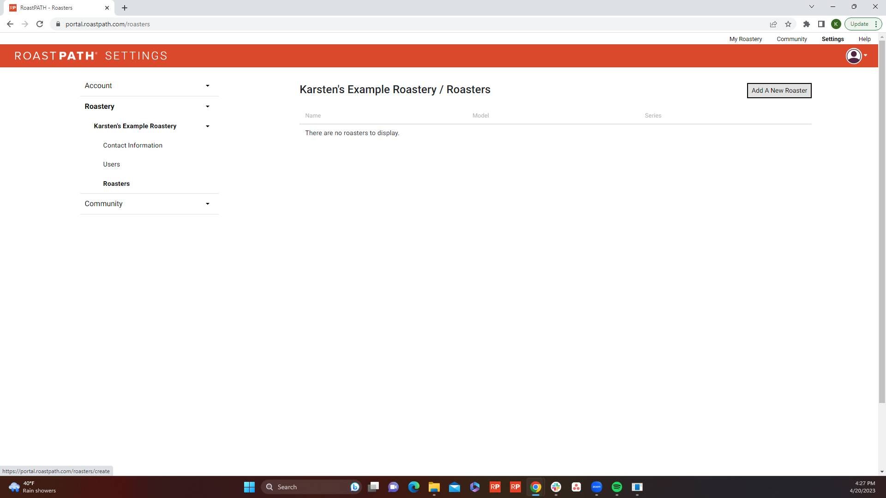Click the ROASTPATH SETTINGS logo
This screenshot has height=498, width=886.
point(91,56)
